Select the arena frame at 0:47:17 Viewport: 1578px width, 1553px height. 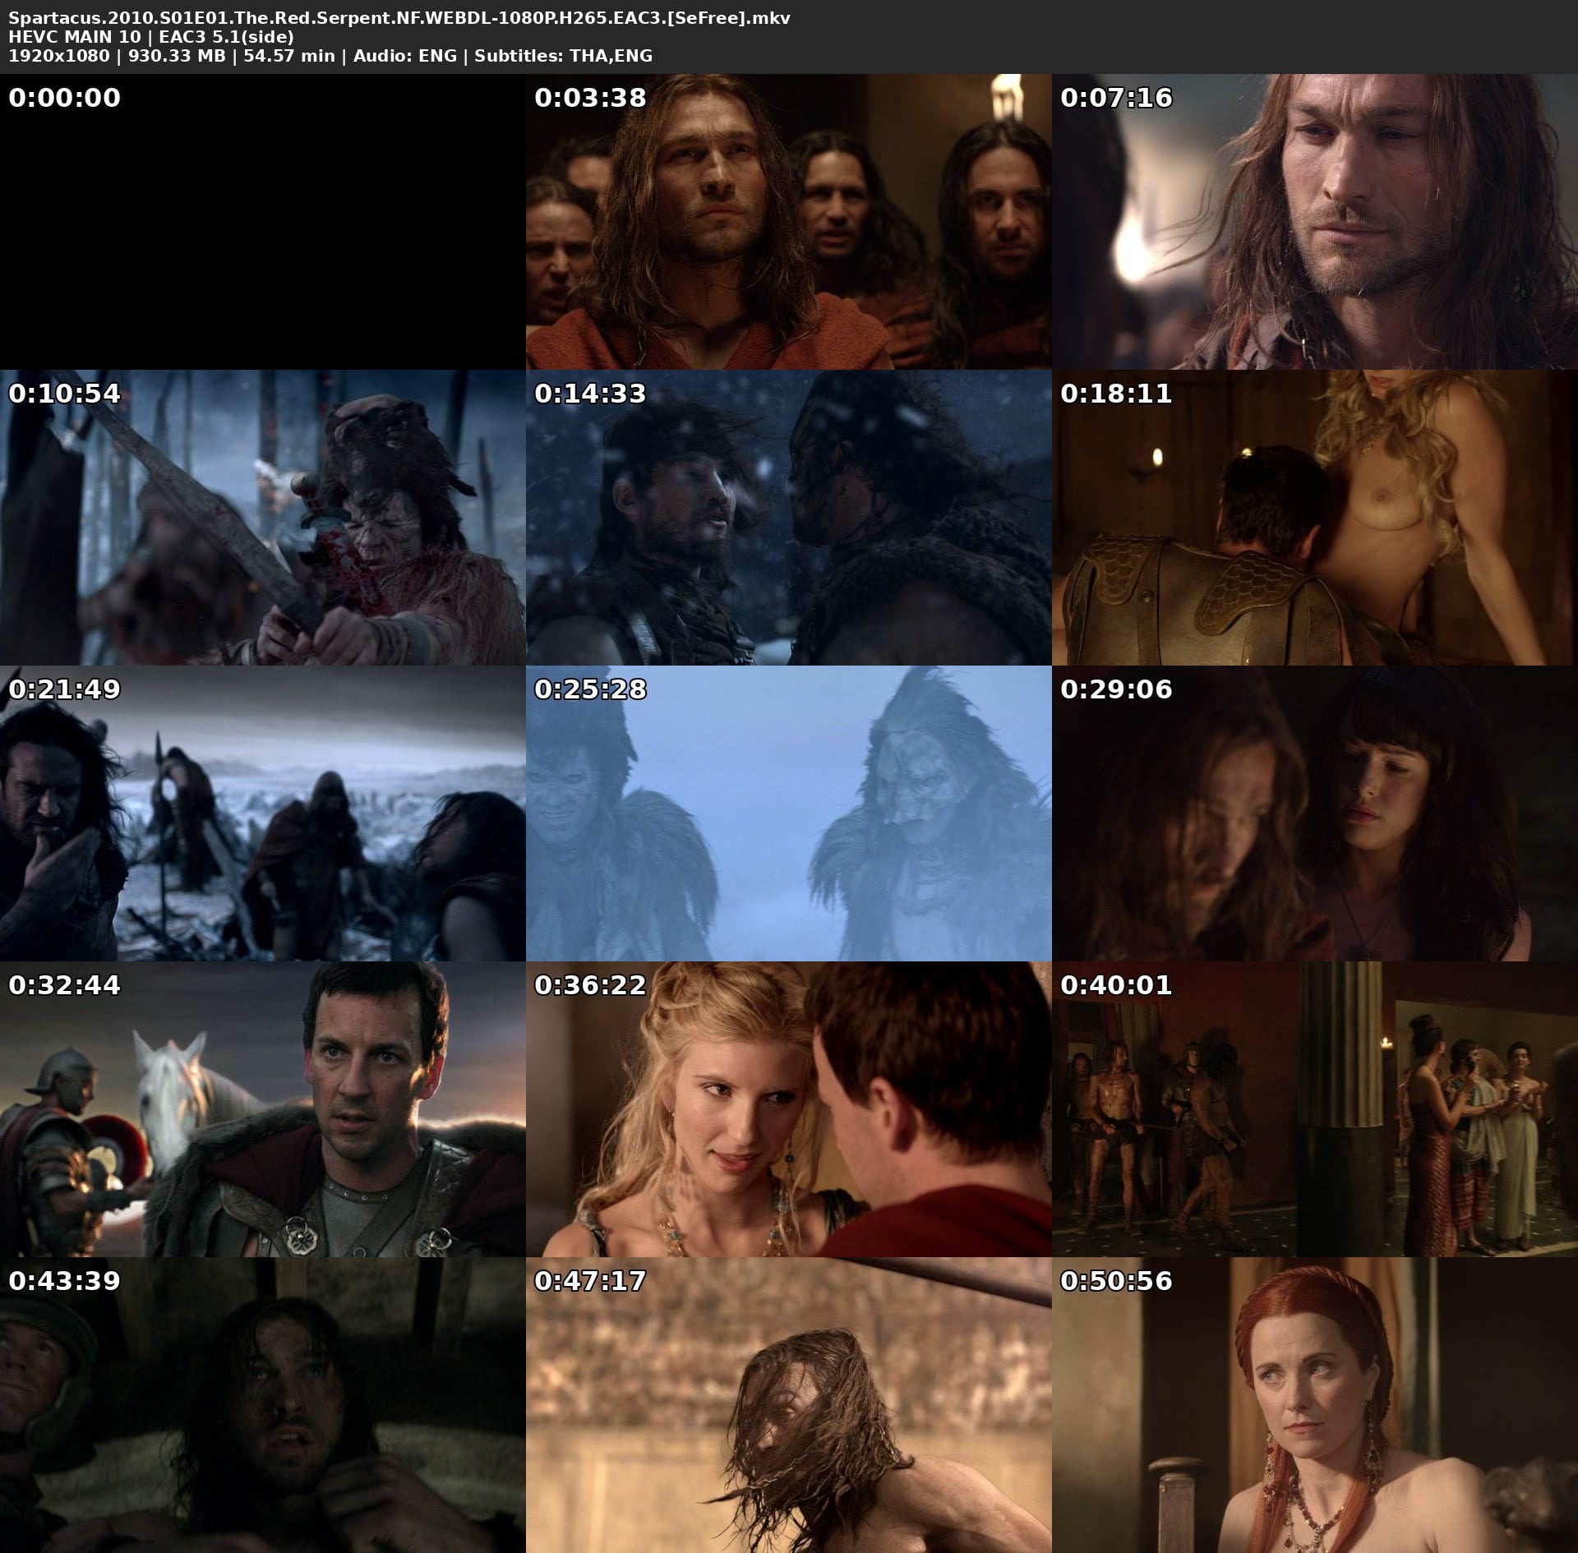coord(788,1405)
